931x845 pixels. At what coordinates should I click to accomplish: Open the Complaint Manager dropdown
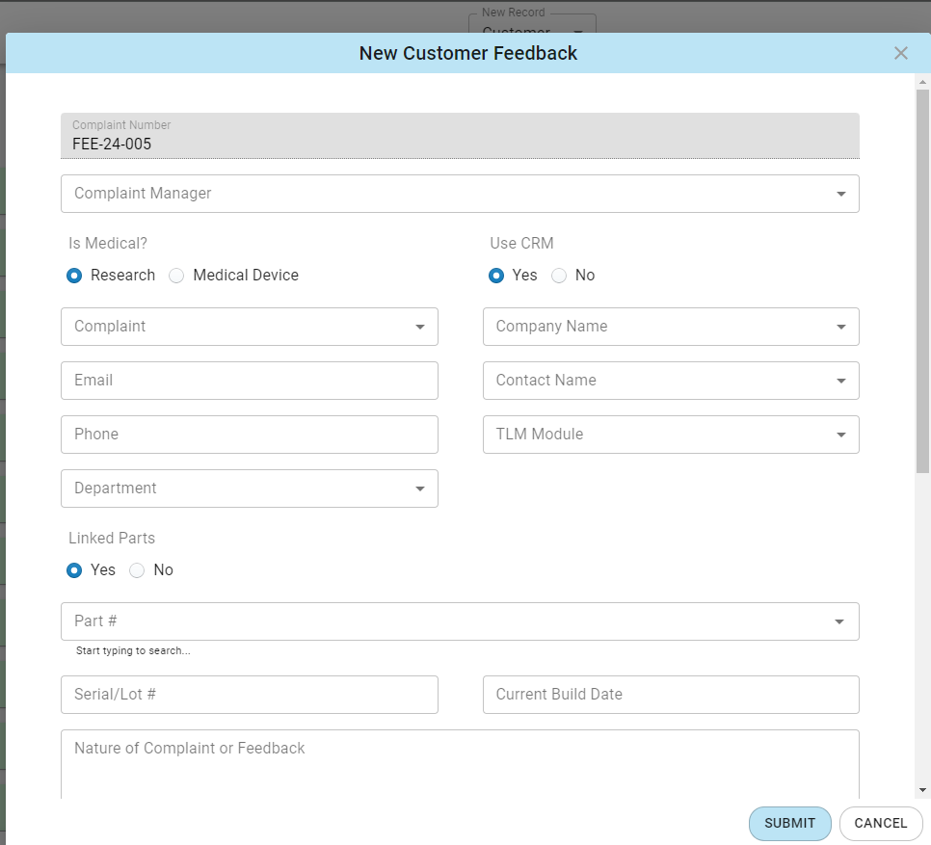460,194
